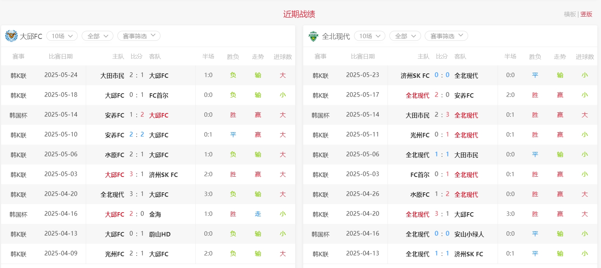Click 进球数 column header in Daegu table
This screenshot has width=601, height=268.
pyautogui.click(x=283, y=57)
